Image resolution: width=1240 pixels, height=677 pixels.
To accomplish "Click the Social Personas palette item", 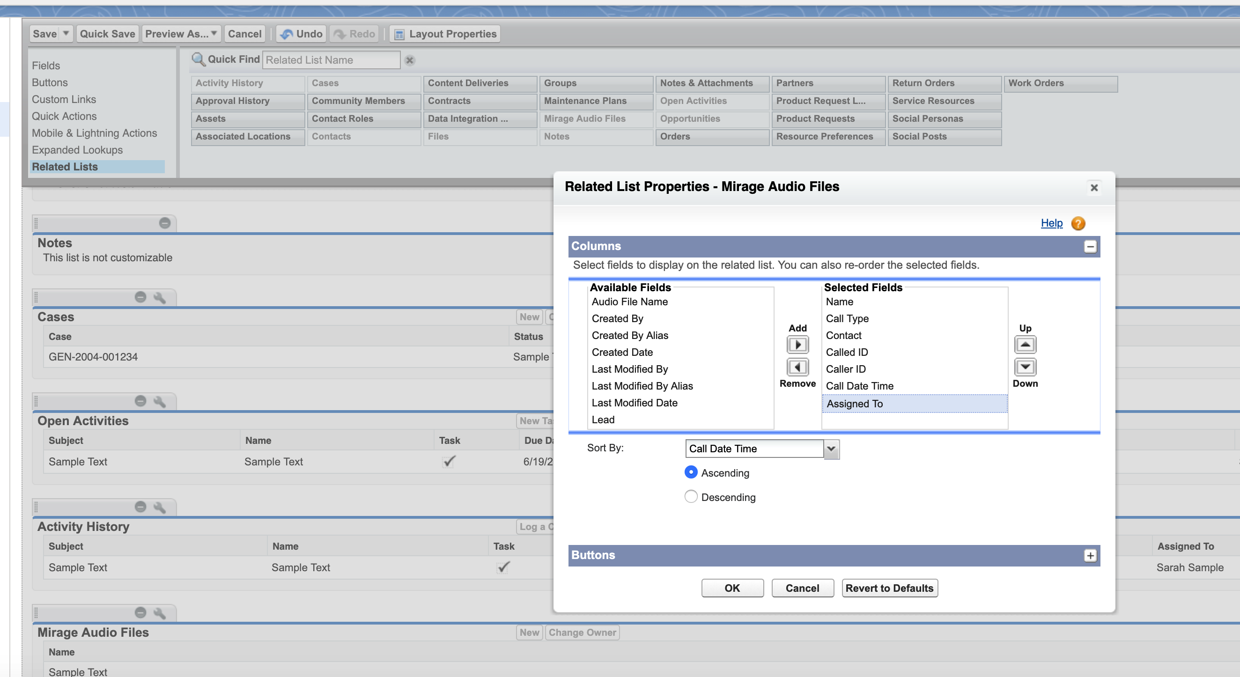I will pyautogui.click(x=945, y=119).
